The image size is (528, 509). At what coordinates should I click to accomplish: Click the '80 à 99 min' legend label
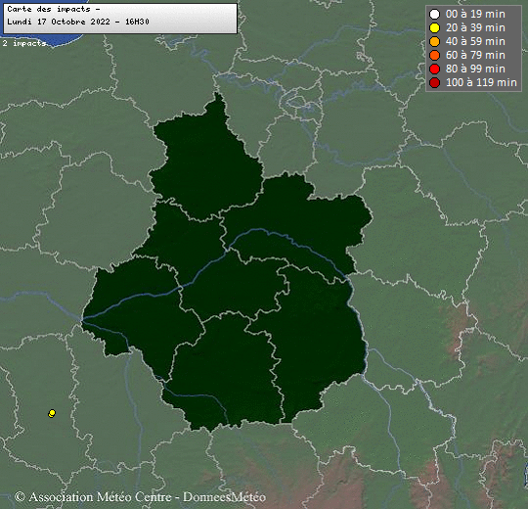tap(475, 69)
